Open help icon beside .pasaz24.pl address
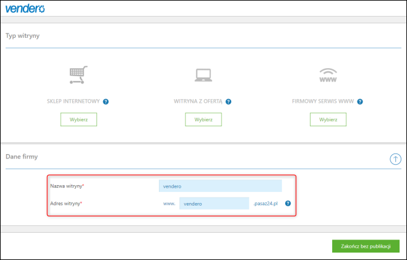This screenshot has height=260, width=407. click(288, 204)
